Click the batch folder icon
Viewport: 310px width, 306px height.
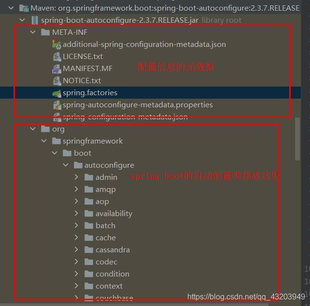pyautogui.click(x=89, y=225)
